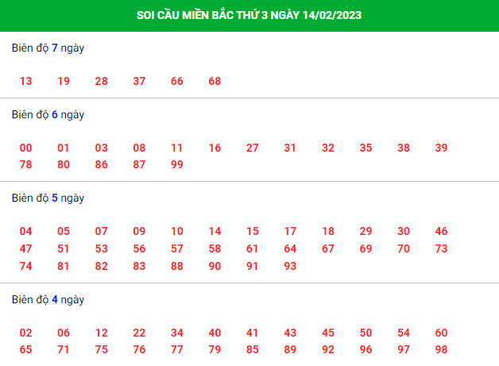Select number 13 under Biên độ 7 ngày
Viewport: 499px width, 366px height.
coord(25,81)
